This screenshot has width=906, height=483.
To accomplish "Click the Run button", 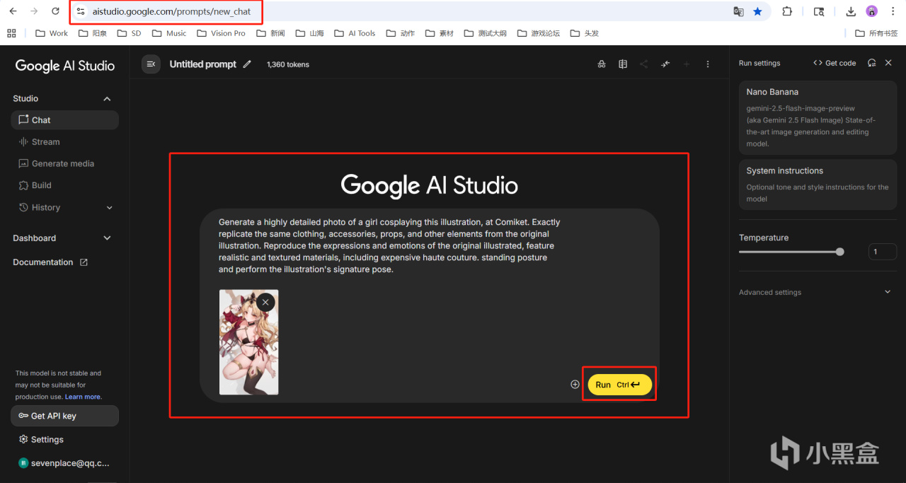I will 619,385.
